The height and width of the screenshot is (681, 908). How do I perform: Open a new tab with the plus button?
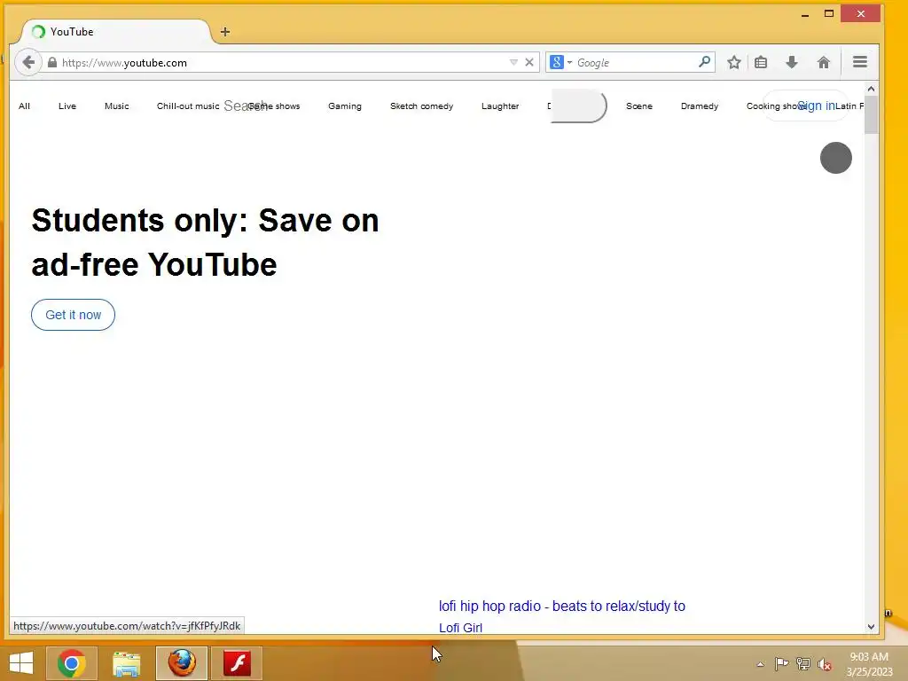click(x=225, y=32)
